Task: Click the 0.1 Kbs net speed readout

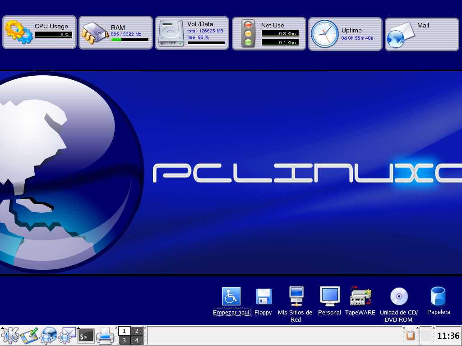Action: pos(280,42)
